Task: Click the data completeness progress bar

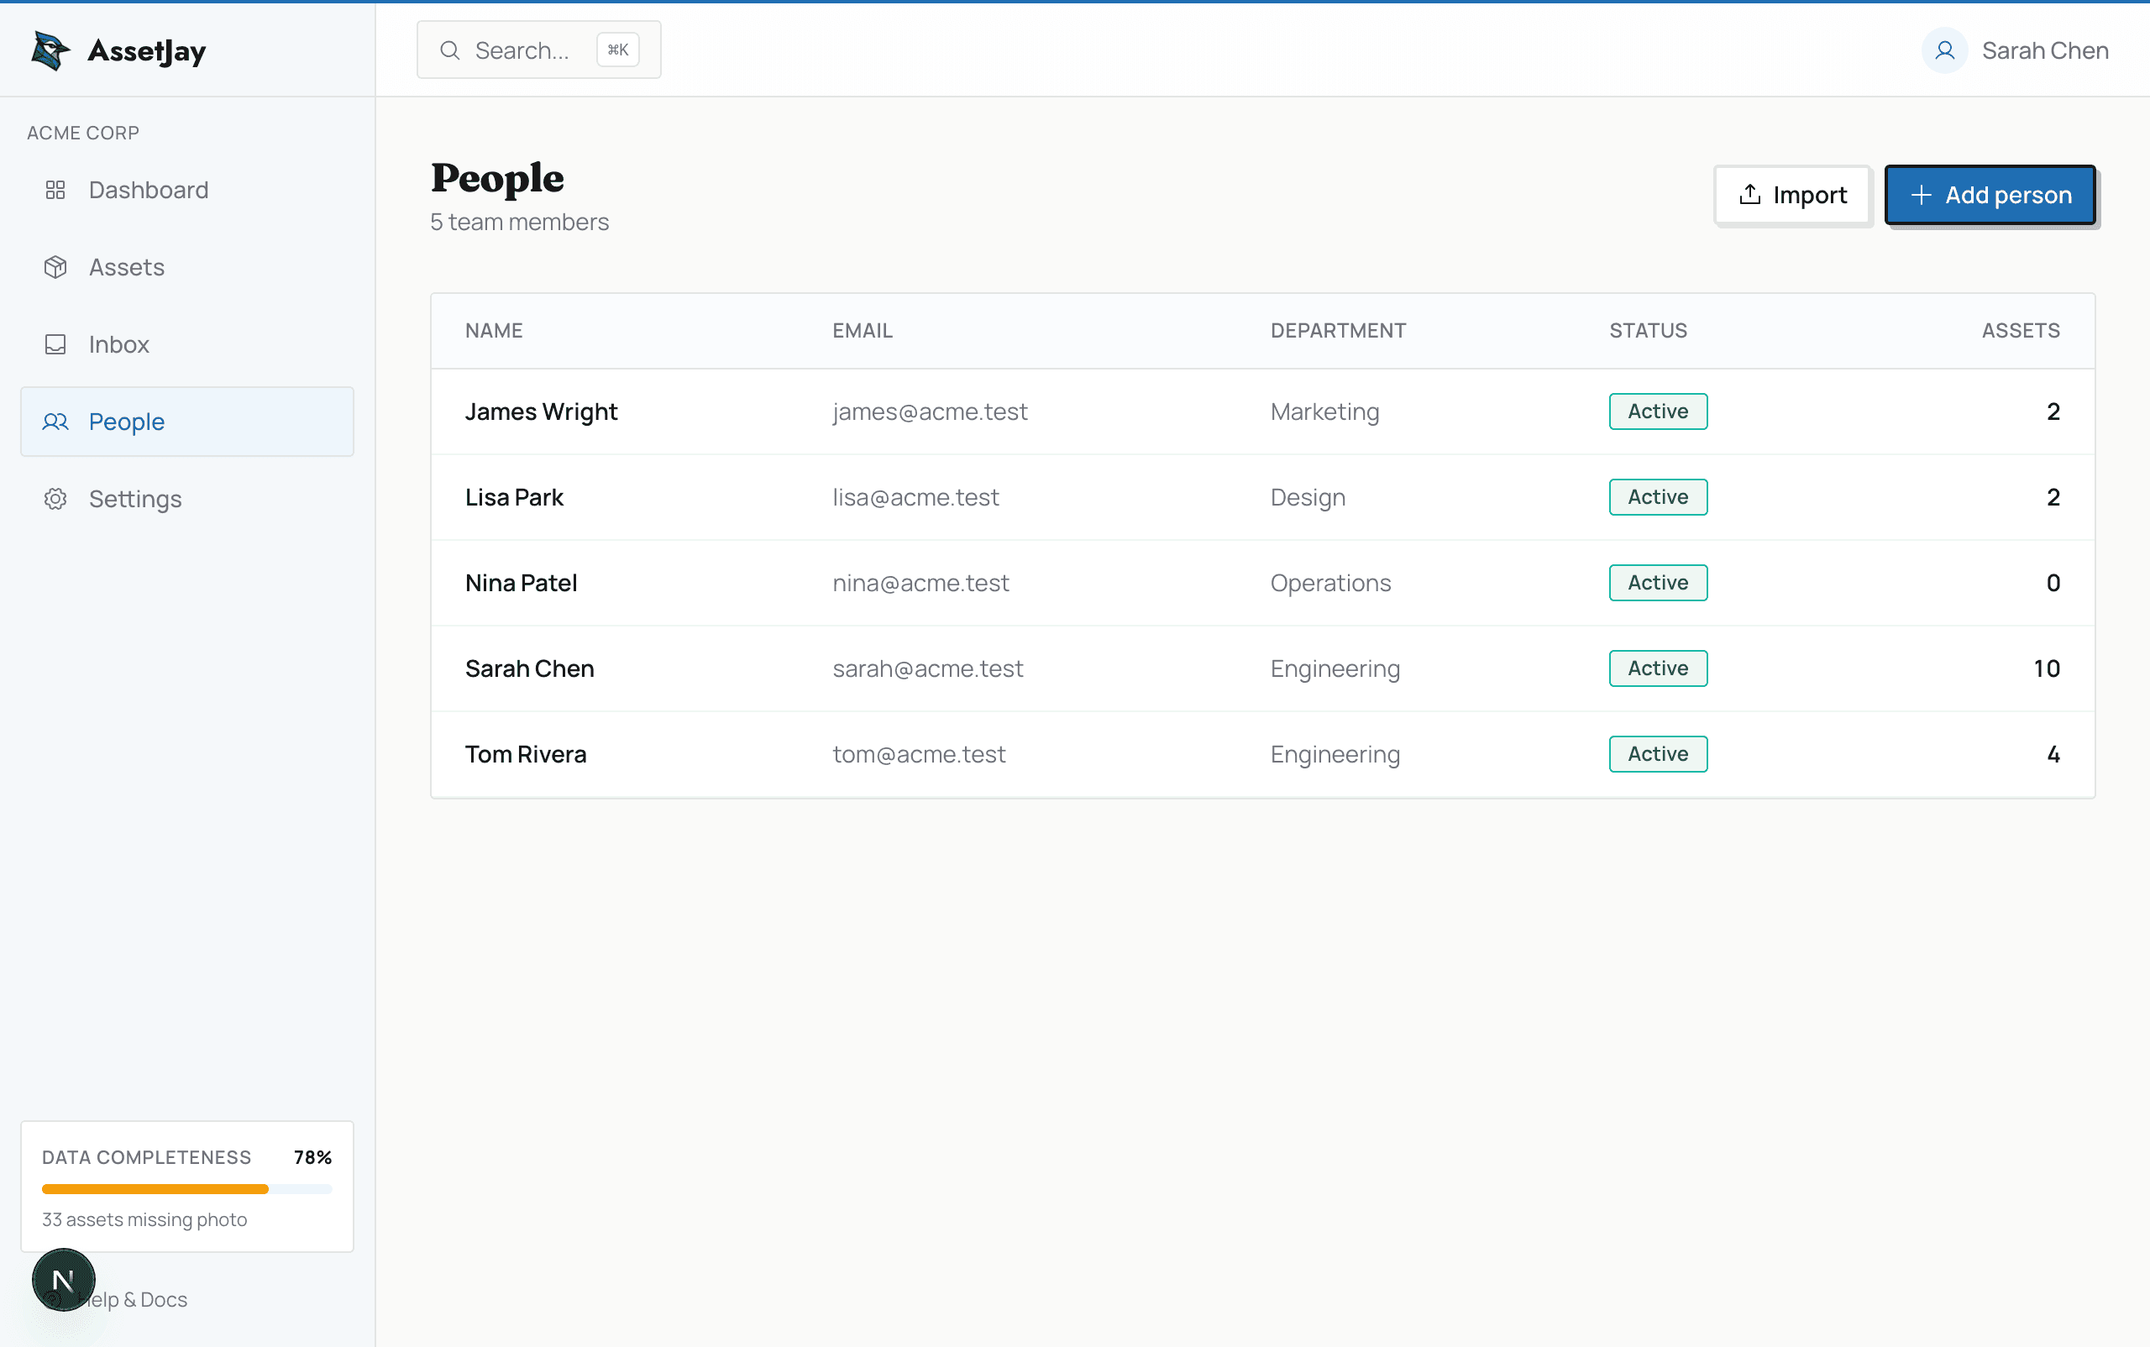Action: tap(187, 1188)
